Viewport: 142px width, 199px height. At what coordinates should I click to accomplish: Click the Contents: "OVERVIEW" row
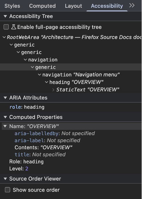pyautogui.click(x=43, y=147)
